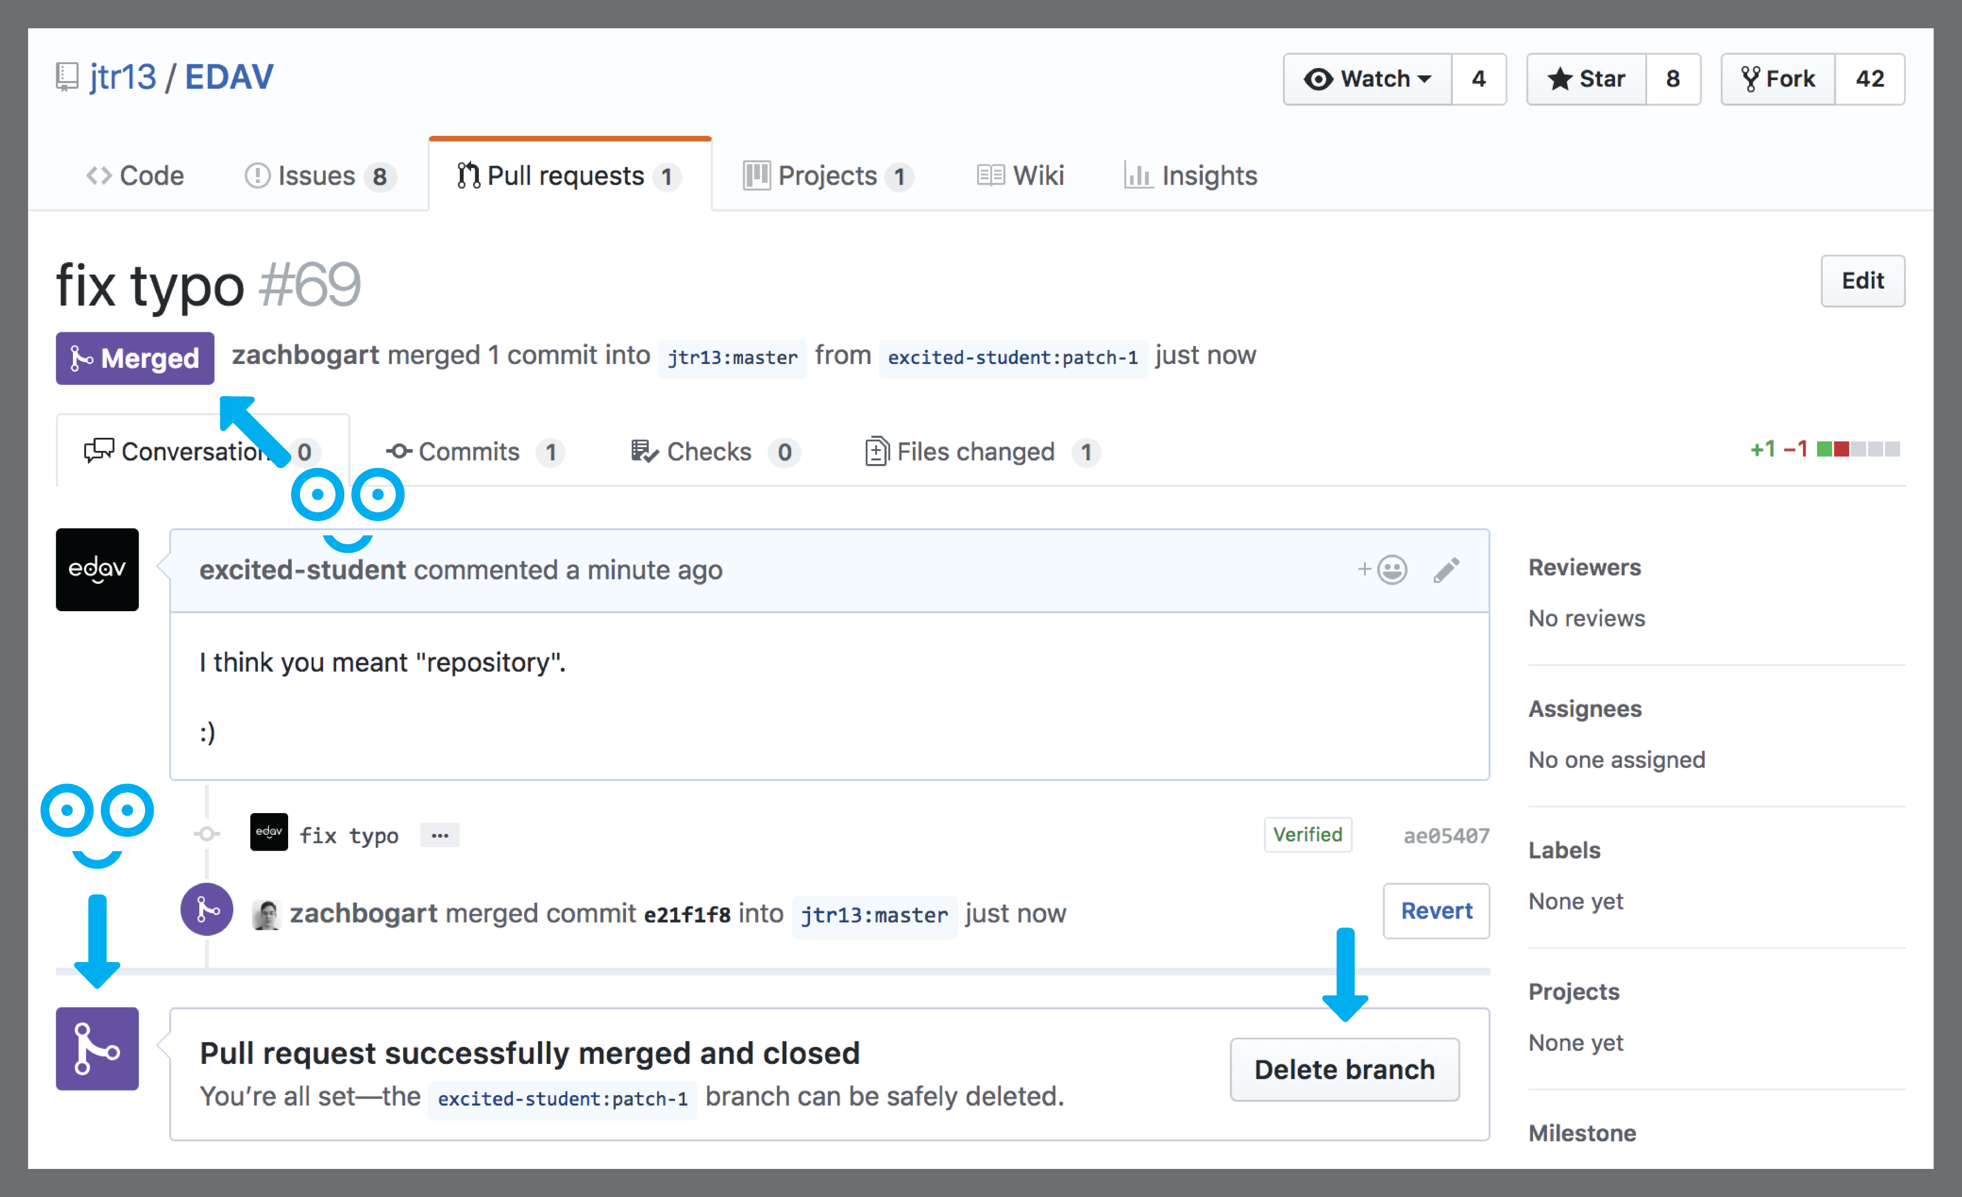The image size is (1962, 1197).
Task: Open excited-student:patch-1 branch label in header
Action: coord(1013,357)
